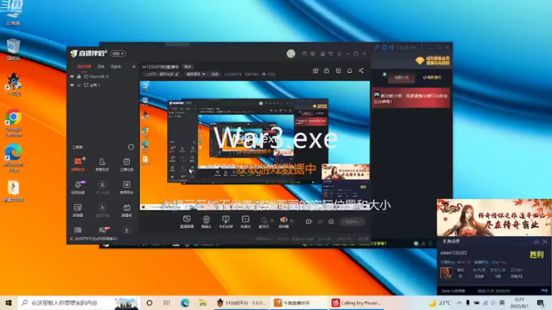The height and width of the screenshot is (310, 552).
Task: Click the taskbar search box
Action: click(x=79, y=302)
